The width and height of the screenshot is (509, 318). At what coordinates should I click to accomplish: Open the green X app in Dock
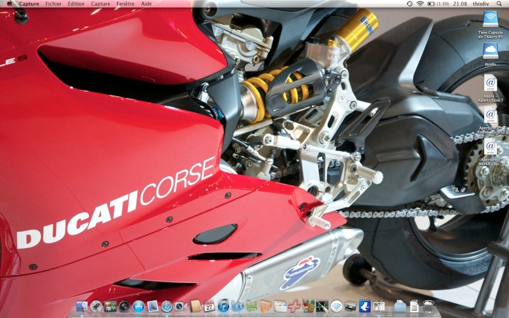[251, 306]
